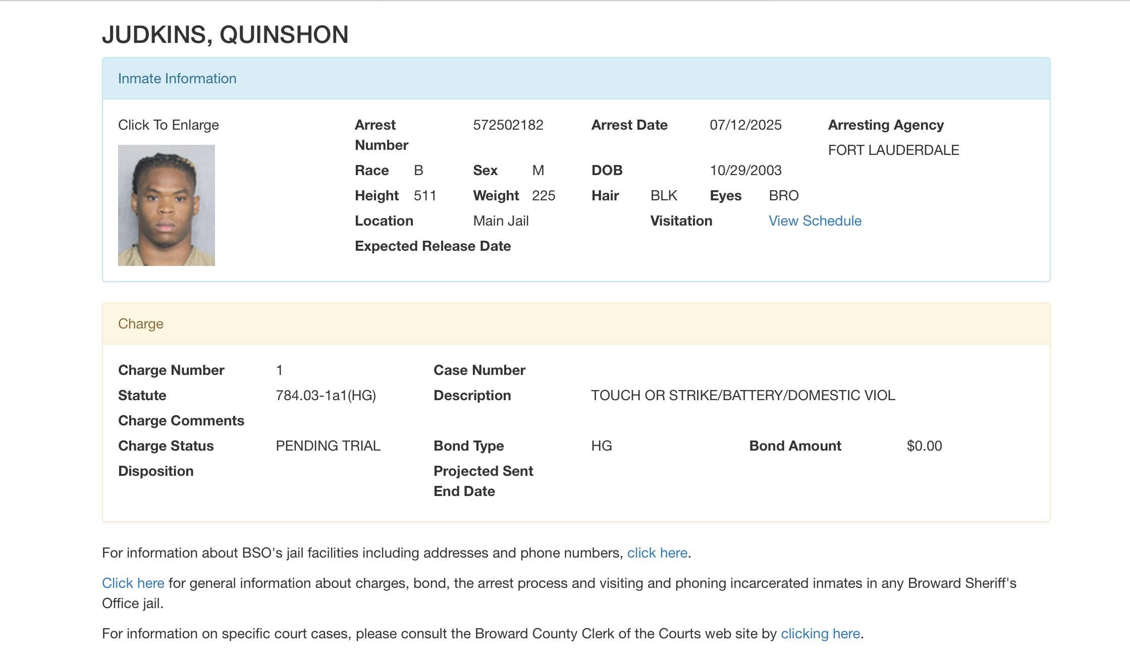Click the DOB value 10/29/2003
Image resolution: width=1130 pixels, height=659 pixels.
click(x=745, y=171)
